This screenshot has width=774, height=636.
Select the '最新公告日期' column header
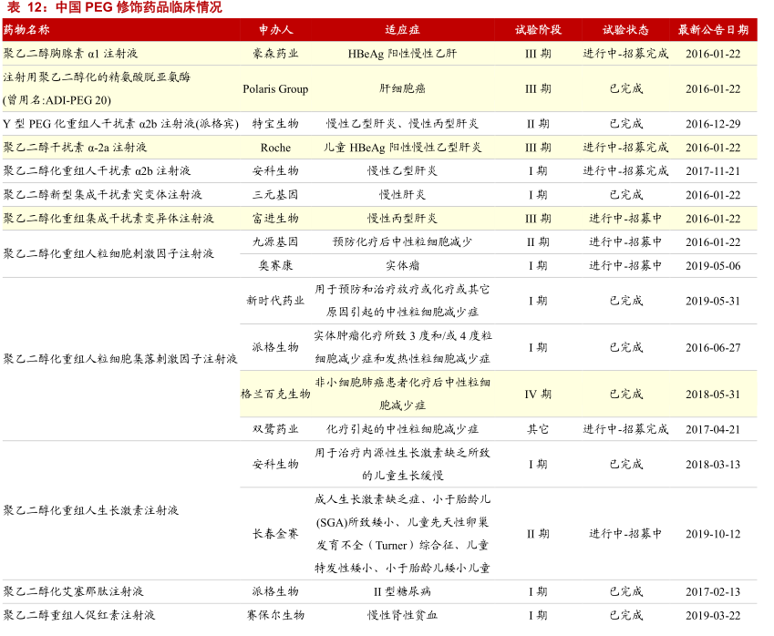click(713, 29)
